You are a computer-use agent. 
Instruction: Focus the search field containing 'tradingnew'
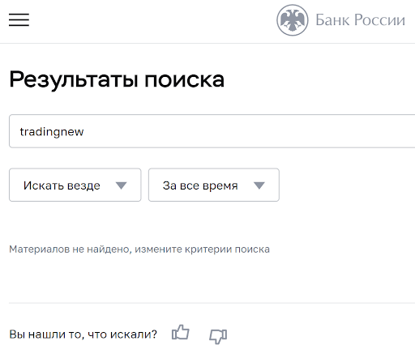click(x=212, y=131)
